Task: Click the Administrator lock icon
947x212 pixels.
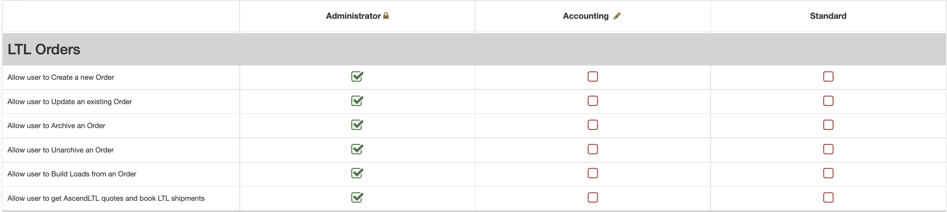Action: coord(386,16)
